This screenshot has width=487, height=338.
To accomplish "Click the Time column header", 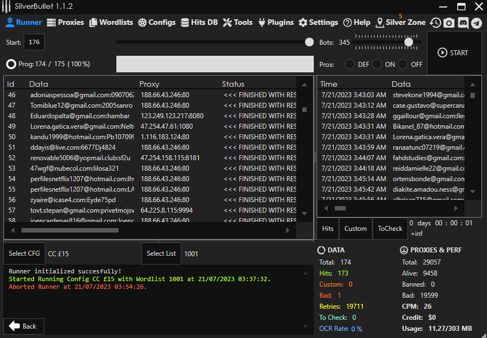I will click(x=329, y=84).
